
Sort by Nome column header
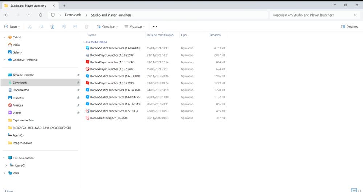pos(92,35)
